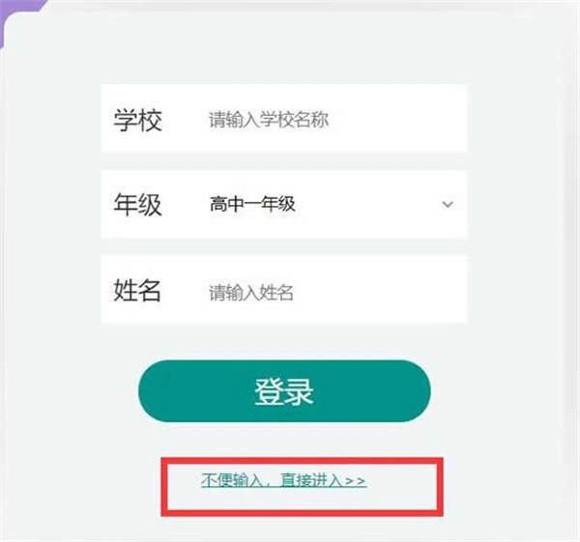Select the 高中一年级 combo box value
Viewport: 580px width, 542px height.
click(252, 205)
